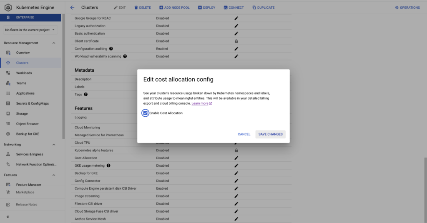The image size is (427, 223).
Task: Edit Anthos Service Mesh setting
Action: tap(236, 219)
